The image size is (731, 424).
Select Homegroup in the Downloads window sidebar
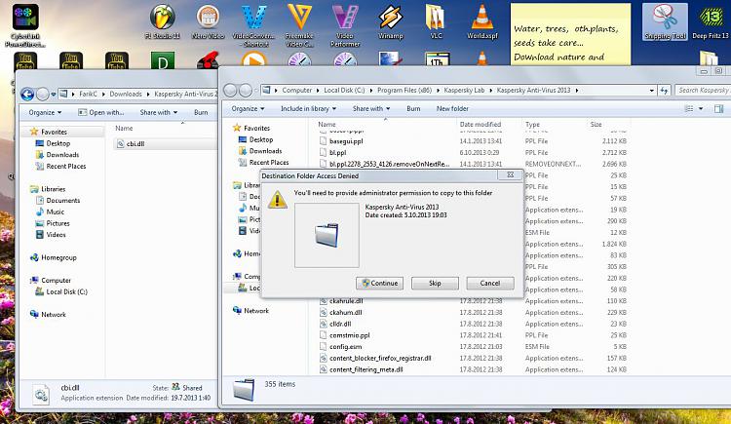coord(58,257)
